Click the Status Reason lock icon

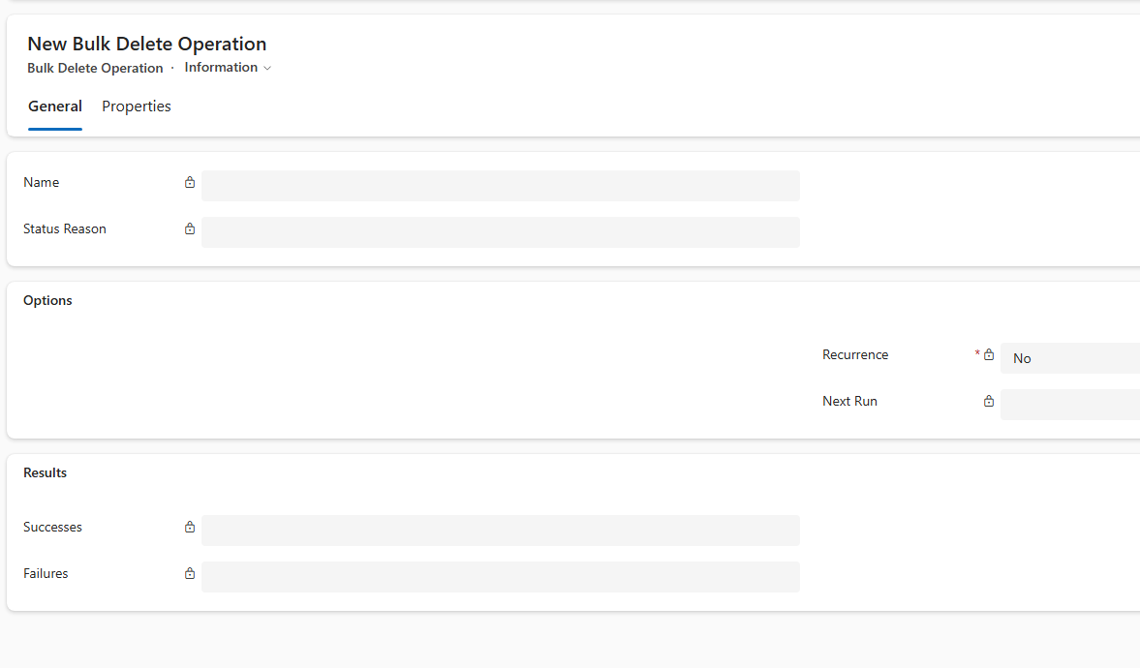[x=190, y=229]
